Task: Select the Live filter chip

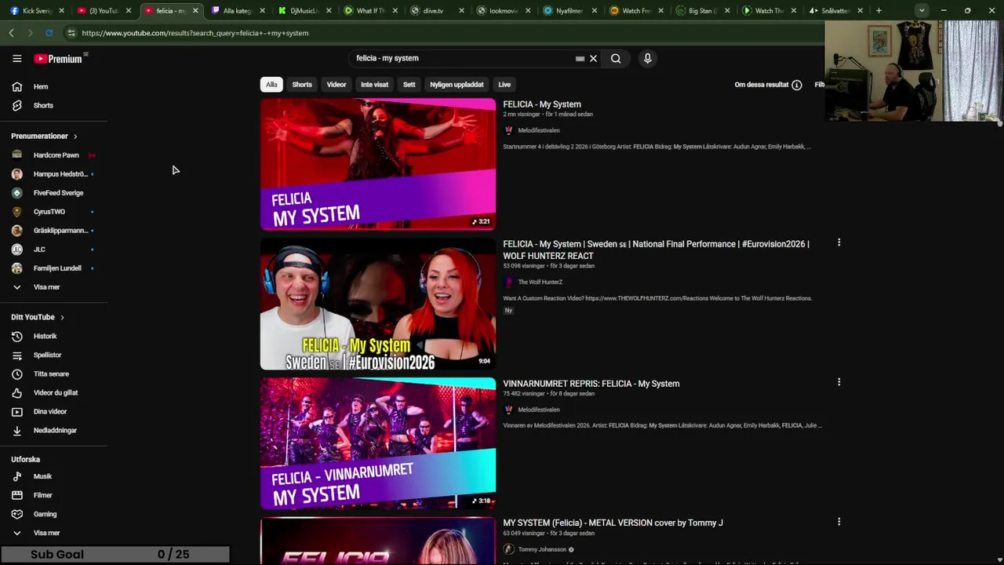Action: [504, 85]
